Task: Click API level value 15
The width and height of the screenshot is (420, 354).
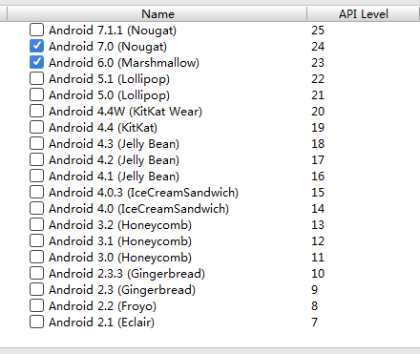Action: [x=318, y=193]
